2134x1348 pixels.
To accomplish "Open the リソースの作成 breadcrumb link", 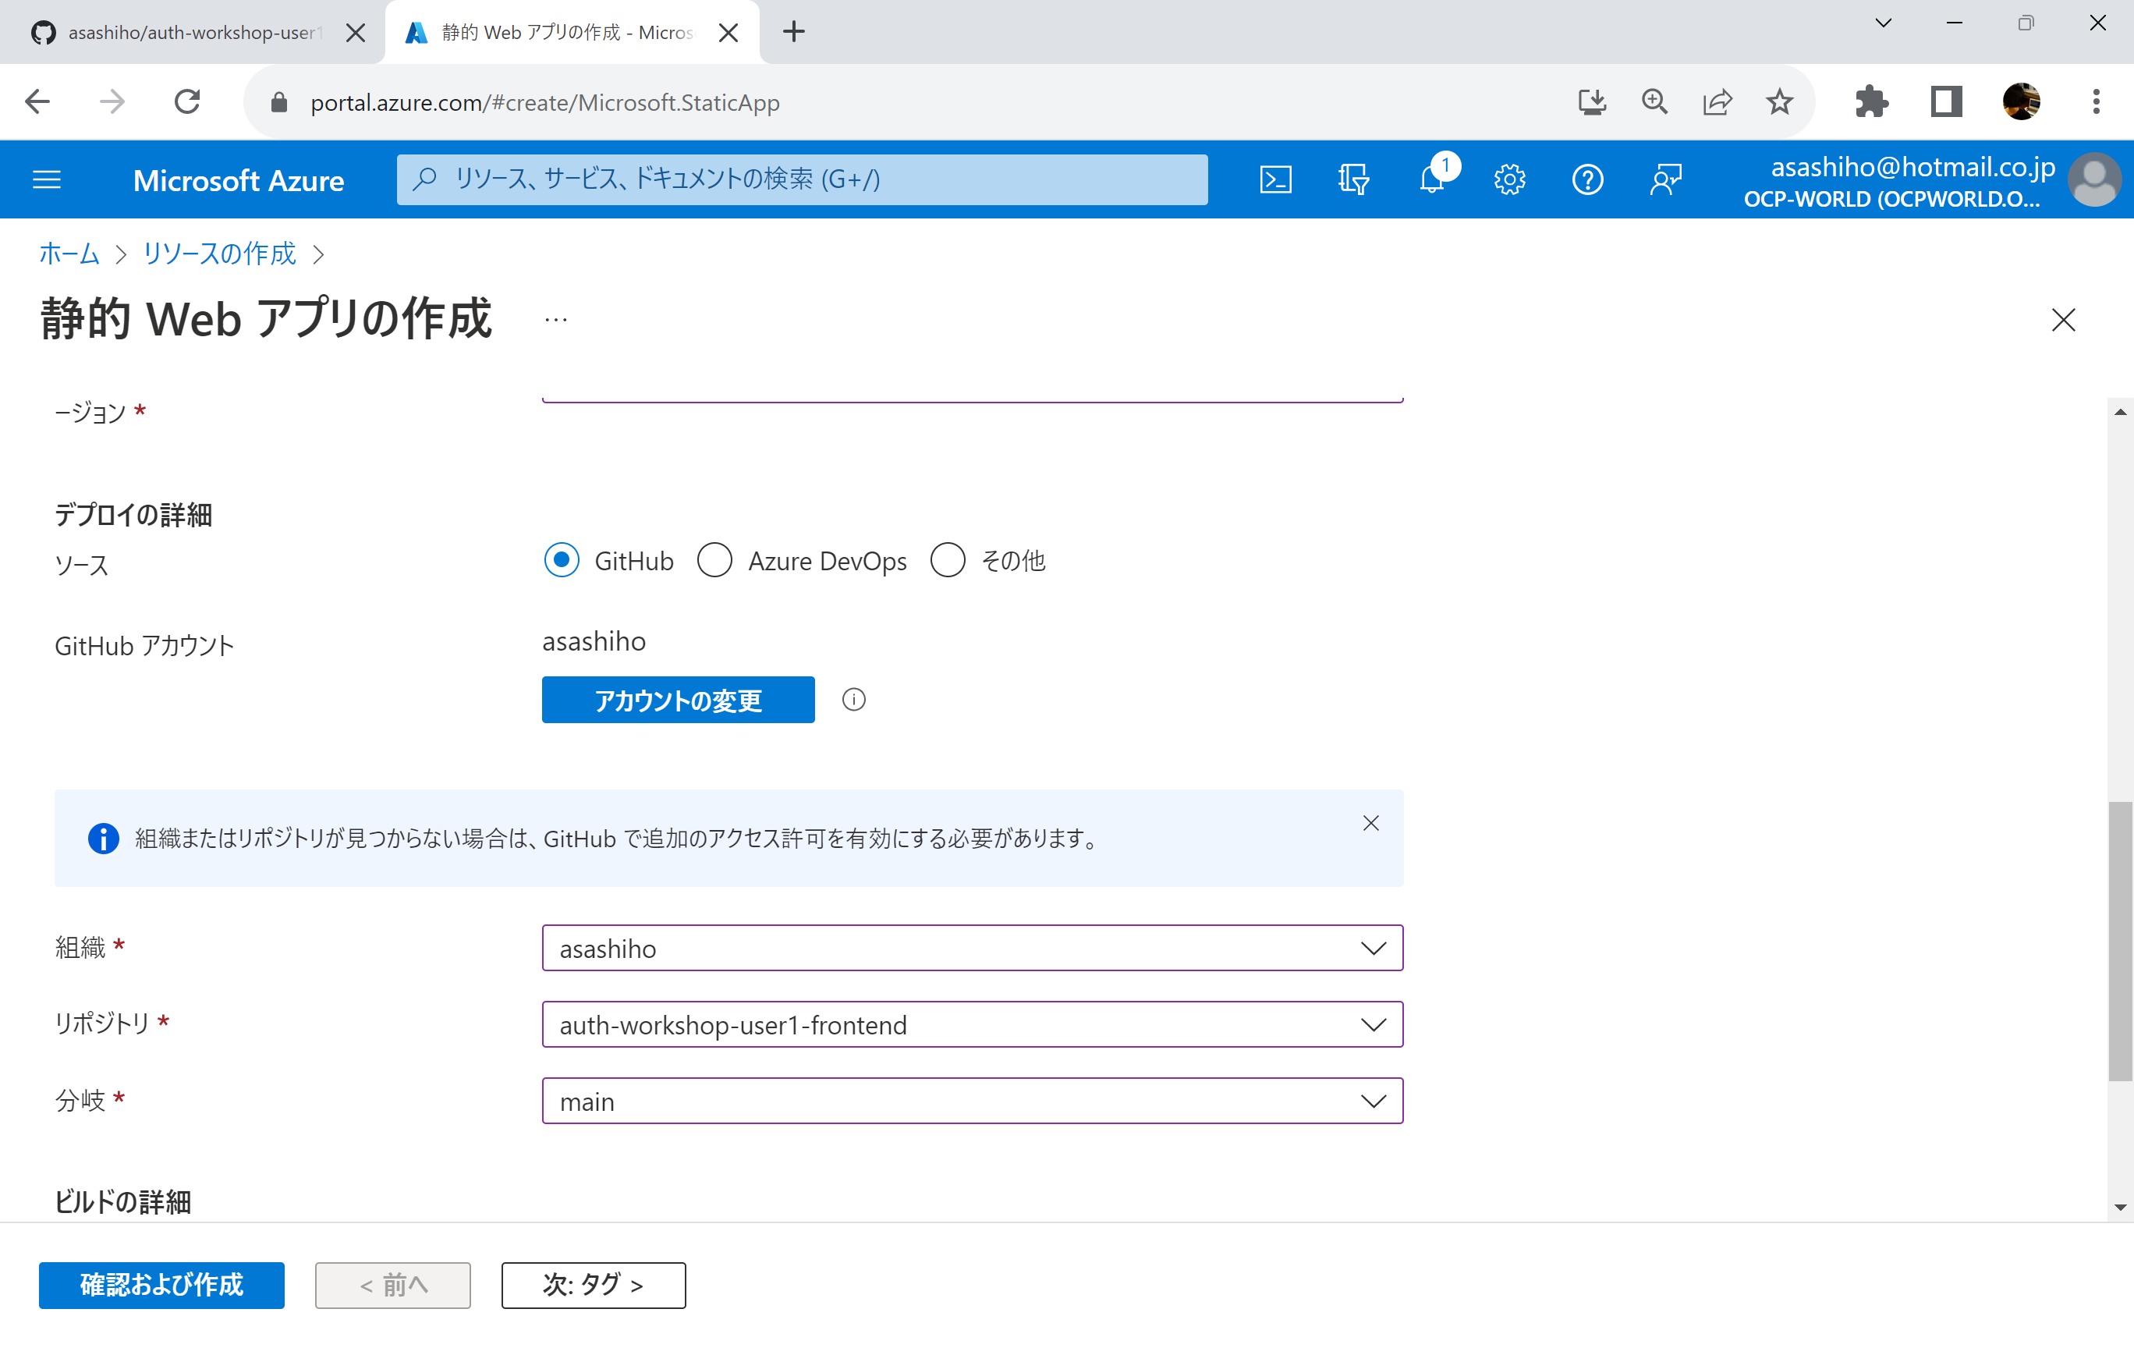I will pyautogui.click(x=218, y=254).
